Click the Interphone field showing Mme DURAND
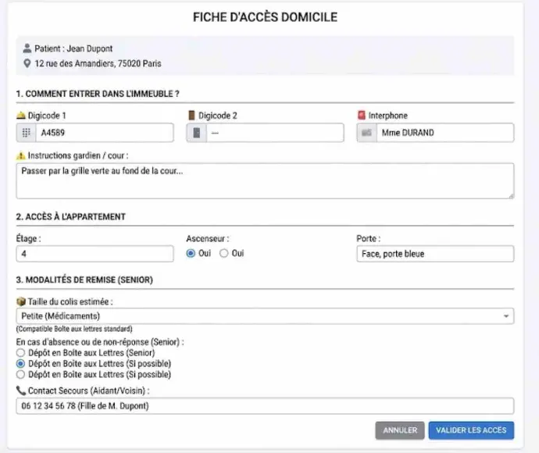The image size is (539, 453). pyautogui.click(x=444, y=133)
